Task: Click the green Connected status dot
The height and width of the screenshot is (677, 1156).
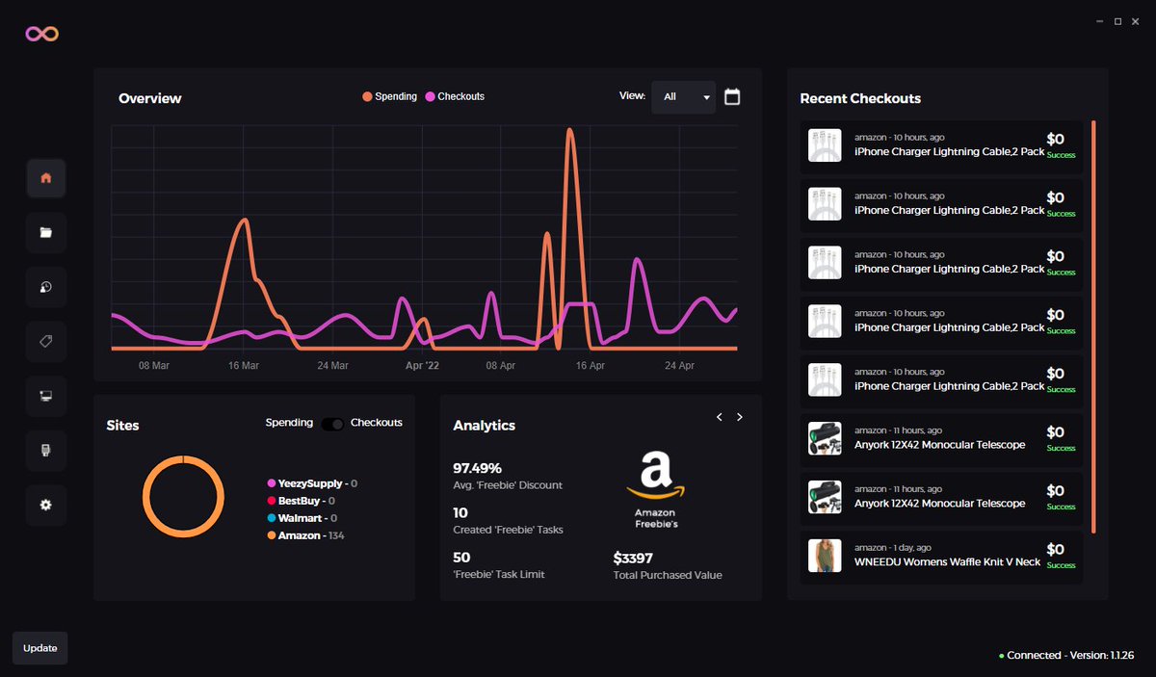Action: click(1002, 656)
